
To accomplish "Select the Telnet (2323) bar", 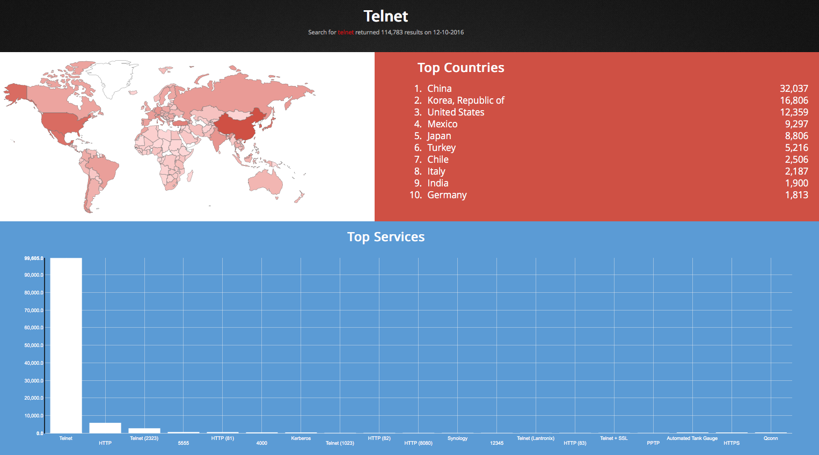I will point(144,430).
